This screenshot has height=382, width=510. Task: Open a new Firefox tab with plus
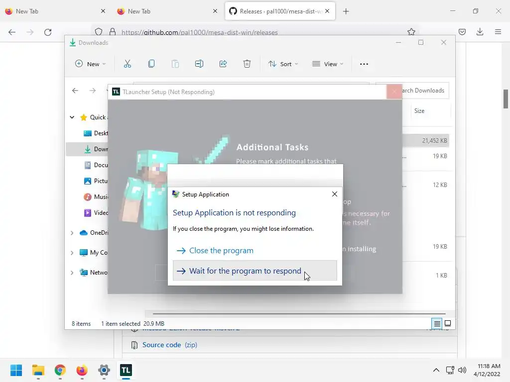click(346, 11)
